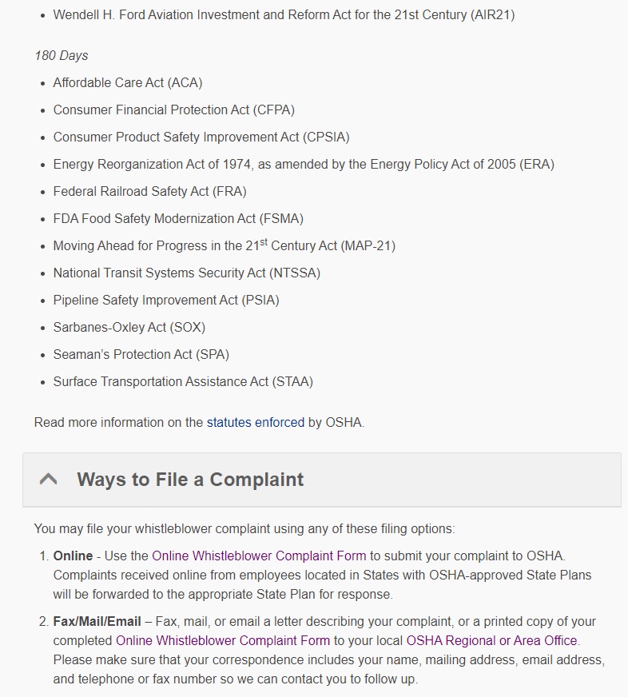Click the Sarbanes-Oxley Act (SOX) entry

pos(129,328)
